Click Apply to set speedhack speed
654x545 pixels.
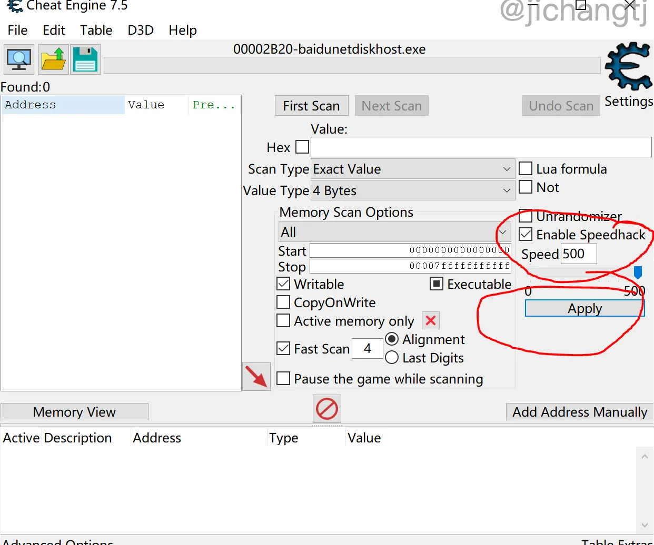584,308
